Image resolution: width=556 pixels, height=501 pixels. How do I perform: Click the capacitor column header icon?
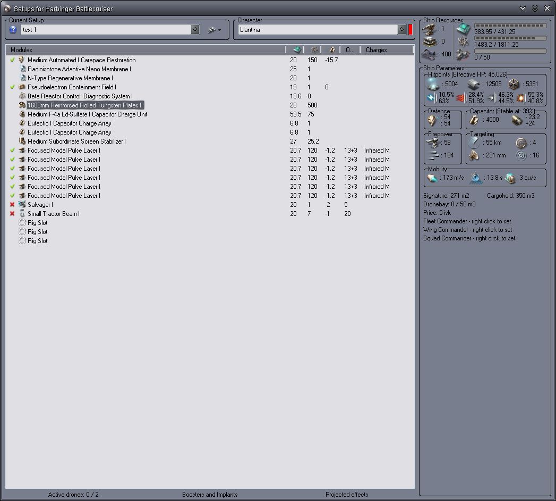coord(332,49)
